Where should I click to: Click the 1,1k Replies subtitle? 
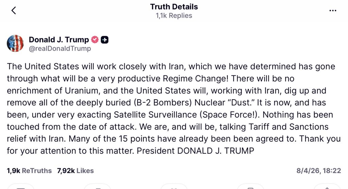(174, 16)
